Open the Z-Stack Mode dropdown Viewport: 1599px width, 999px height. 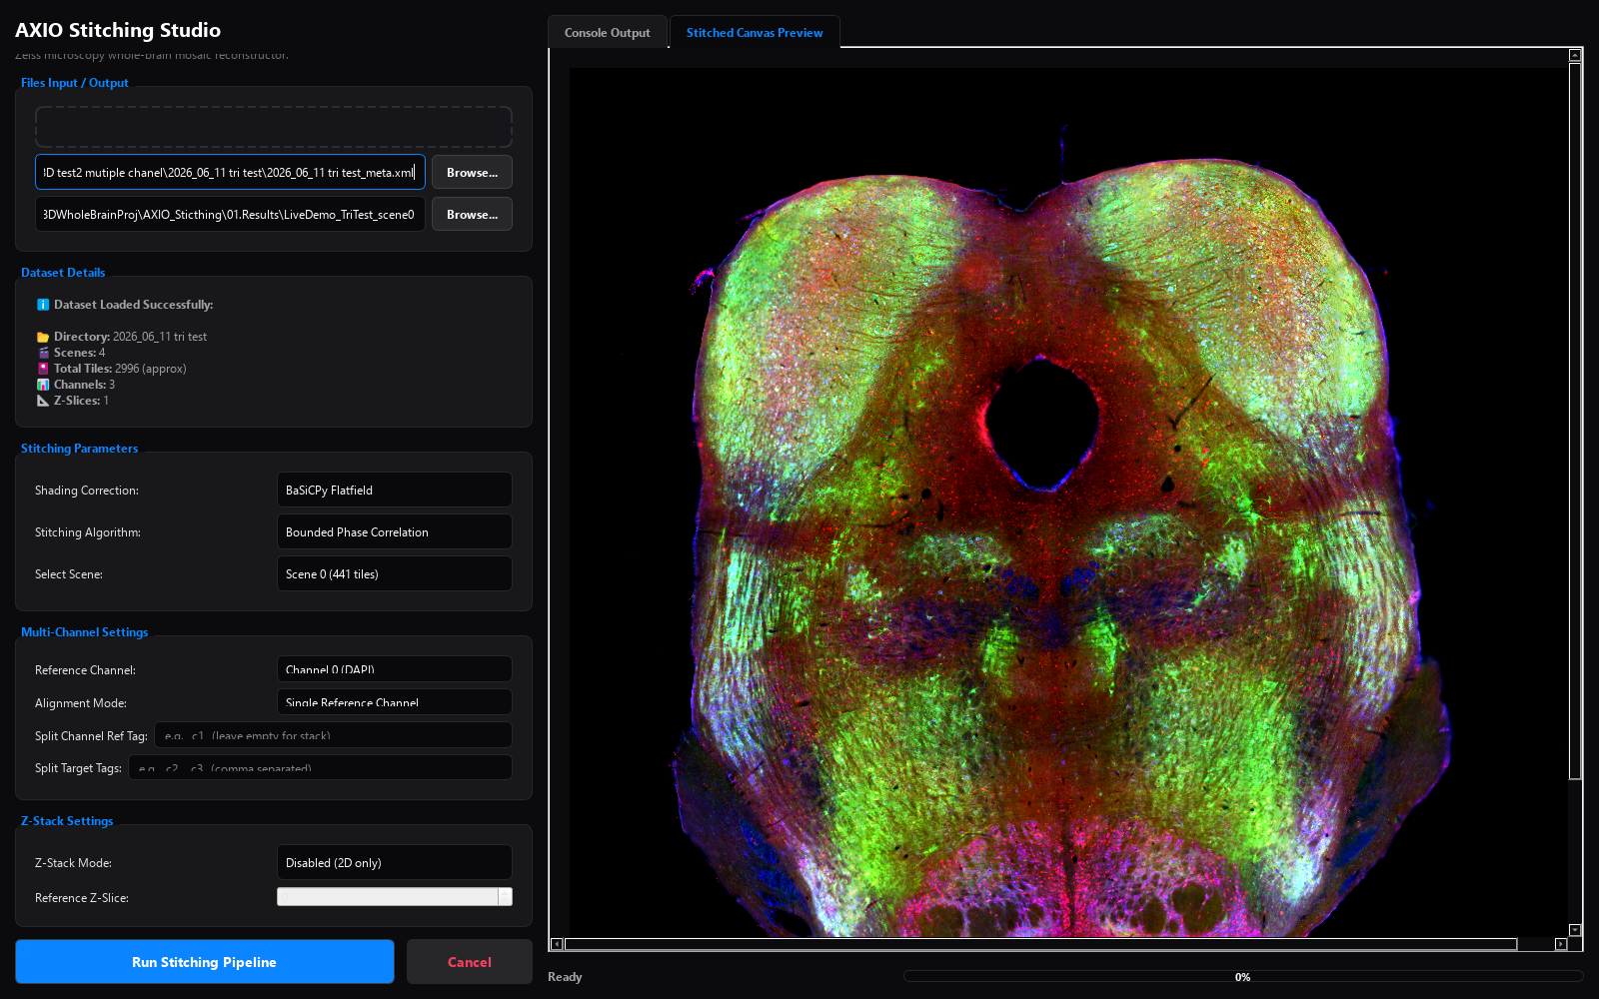(x=394, y=862)
